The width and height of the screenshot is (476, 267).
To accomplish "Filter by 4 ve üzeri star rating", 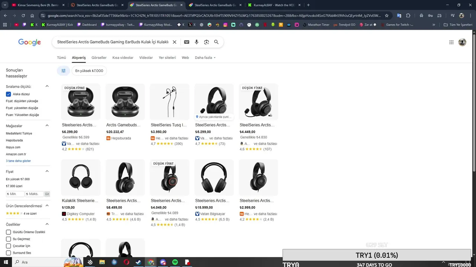I will [x=21, y=214].
